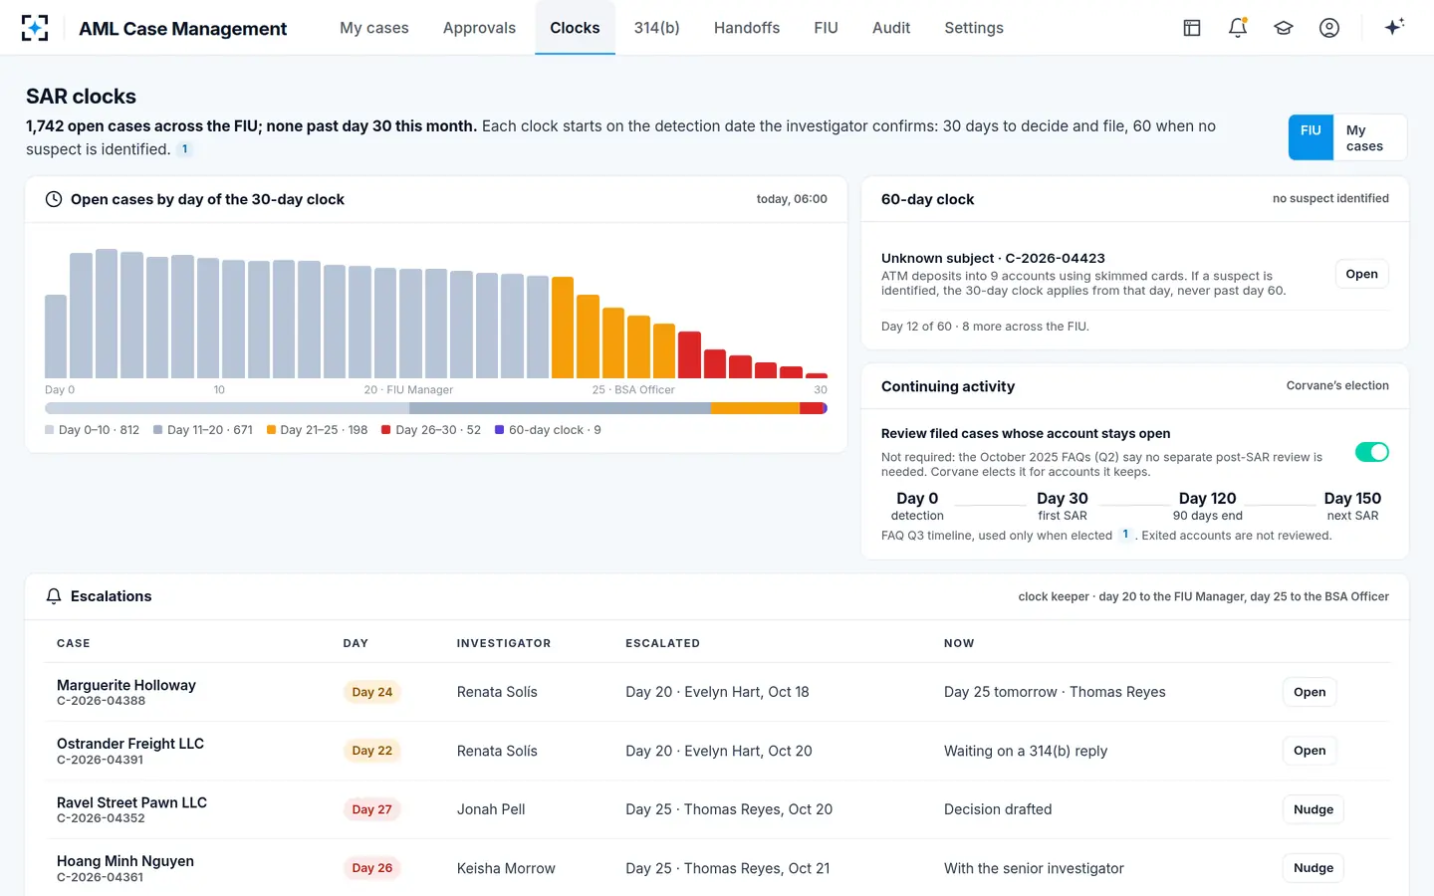
Task: Open the Ostrander Freight LLC case
Action: coord(1310,751)
